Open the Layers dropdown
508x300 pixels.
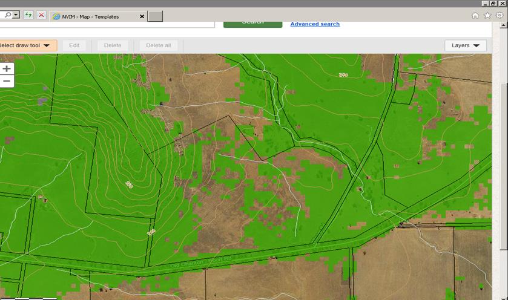pos(465,45)
